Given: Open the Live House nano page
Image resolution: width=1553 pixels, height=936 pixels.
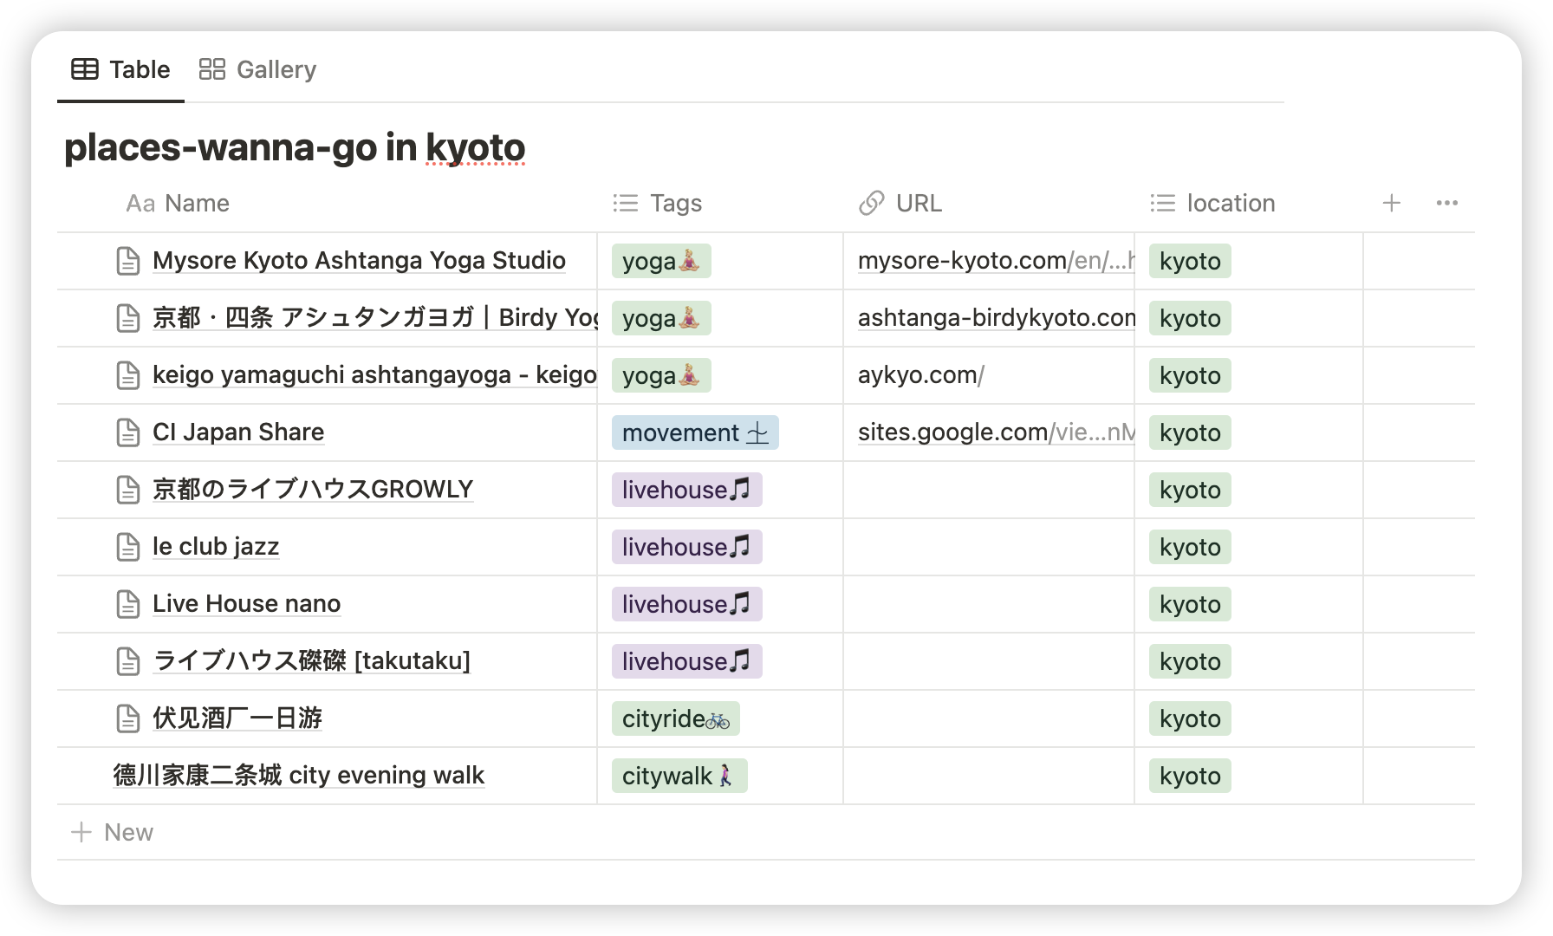Looking at the screenshot, I should click(246, 603).
